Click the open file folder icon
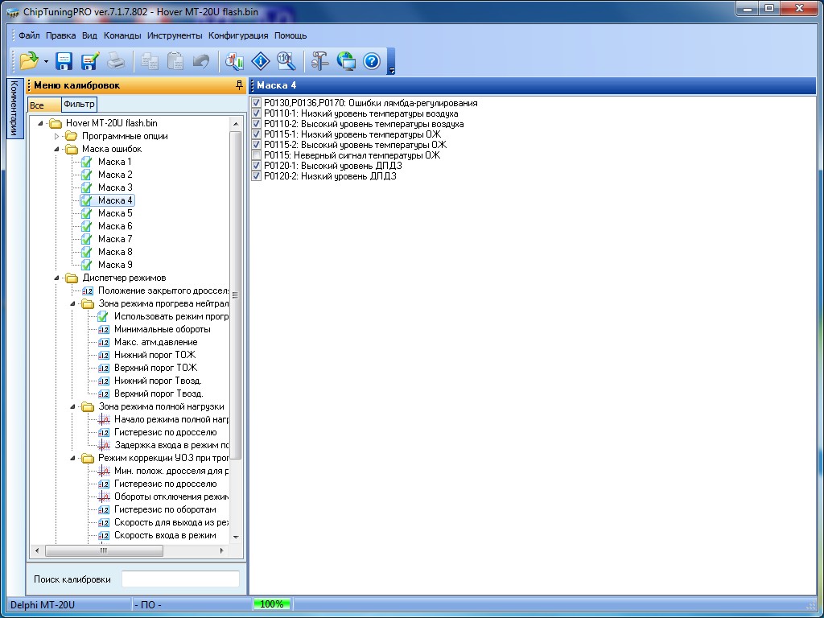The height and width of the screenshot is (618, 824). [29, 61]
